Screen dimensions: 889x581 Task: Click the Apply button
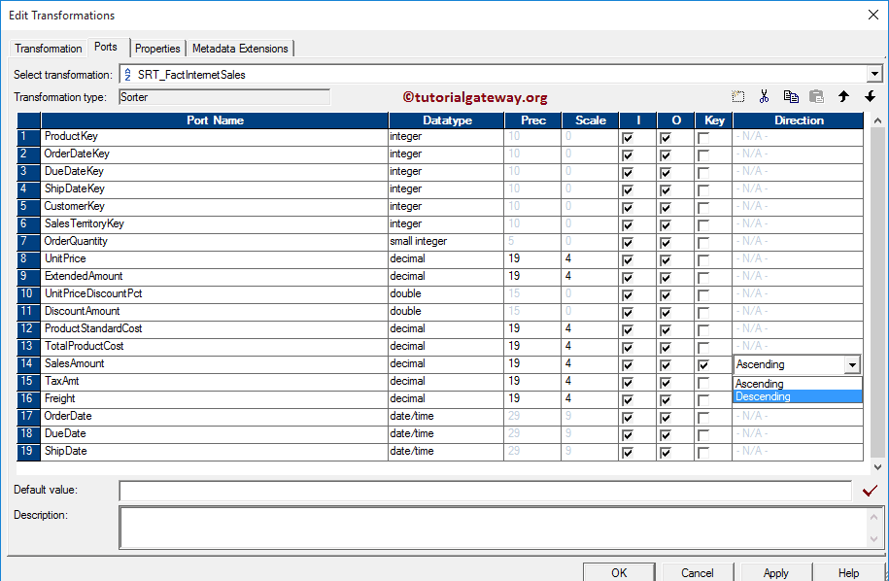pyautogui.click(x=775, y=572)
